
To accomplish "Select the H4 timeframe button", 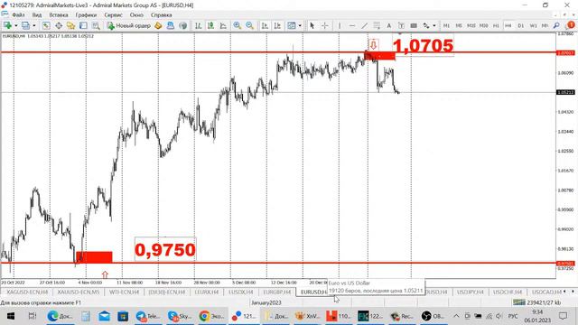I will point(508,25).
